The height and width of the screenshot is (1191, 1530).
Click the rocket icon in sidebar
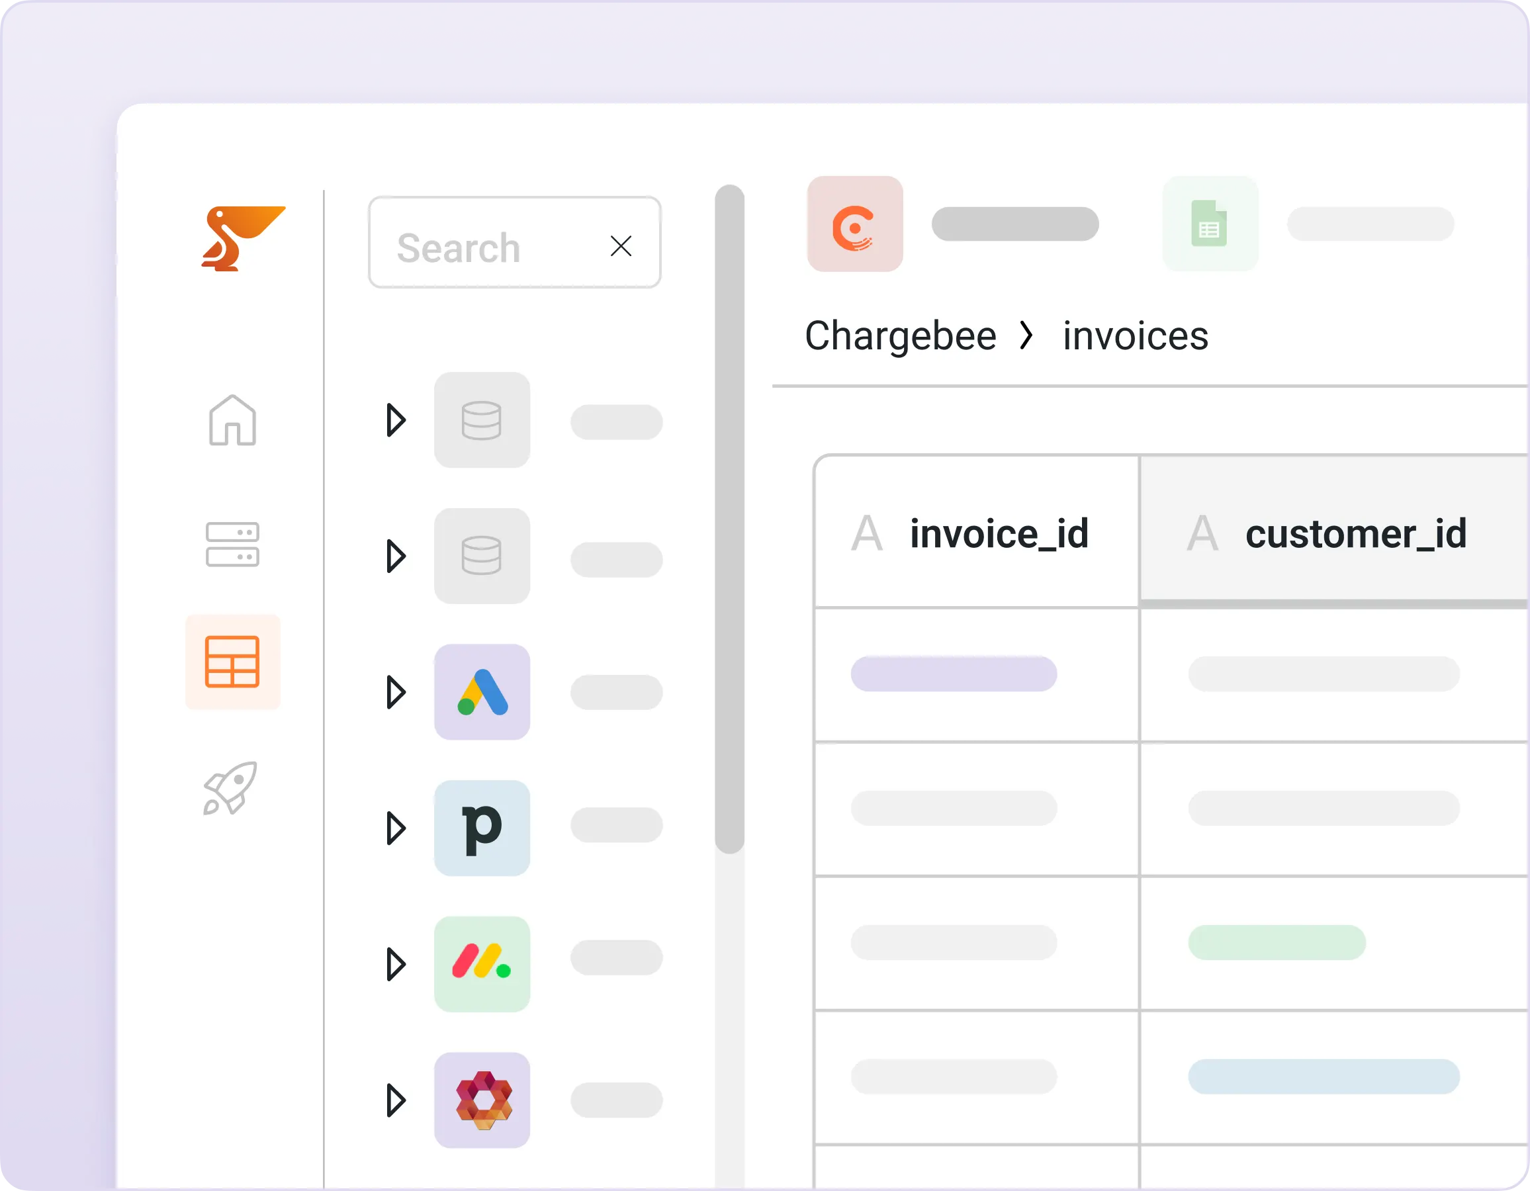232,787
